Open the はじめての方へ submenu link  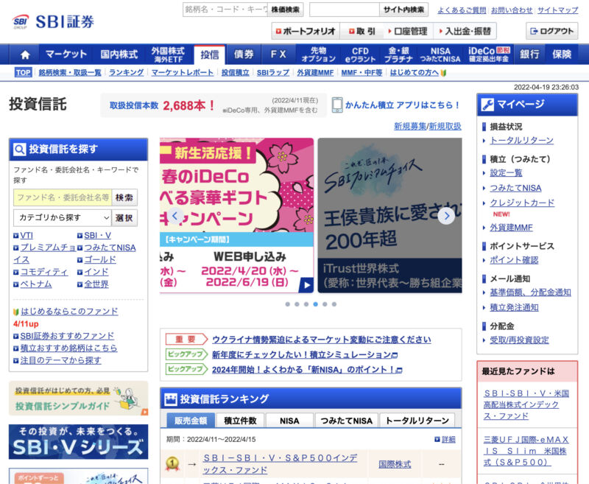(x=415, y=72)
